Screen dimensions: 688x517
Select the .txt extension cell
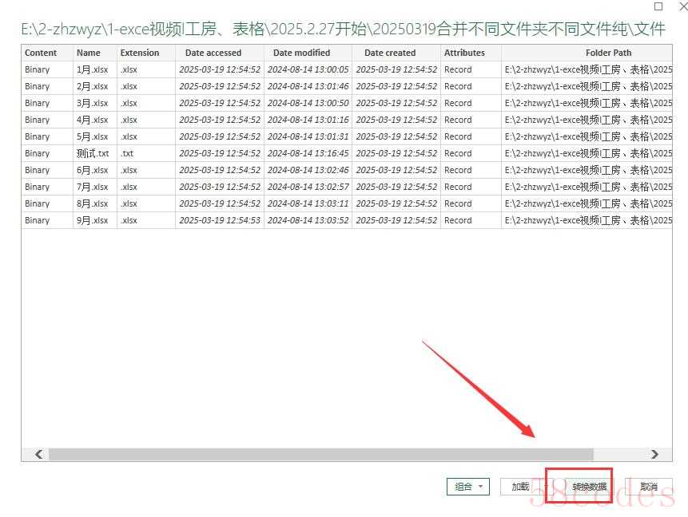(x=127, y=153)
